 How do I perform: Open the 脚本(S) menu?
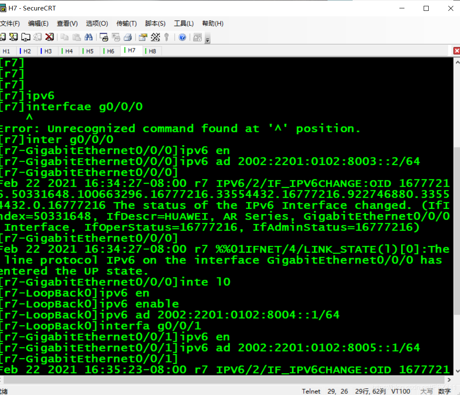(155, 23)
